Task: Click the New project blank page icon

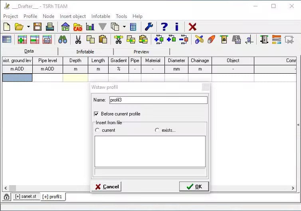Action: coord(7,27)
